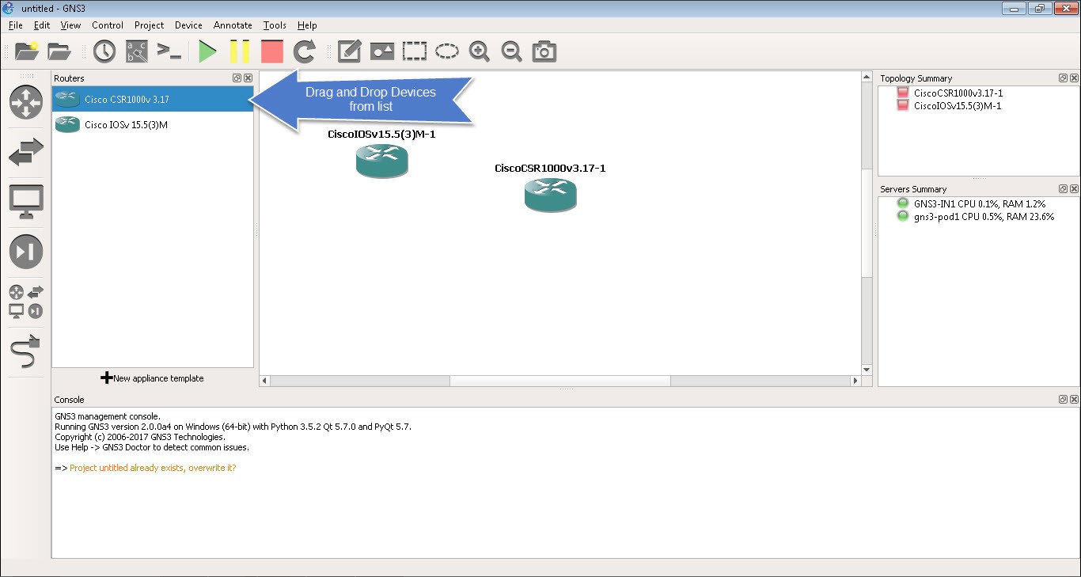Open the Edit menu
Viewport: 1081px width, 577px height.
(x=42, y=25)
